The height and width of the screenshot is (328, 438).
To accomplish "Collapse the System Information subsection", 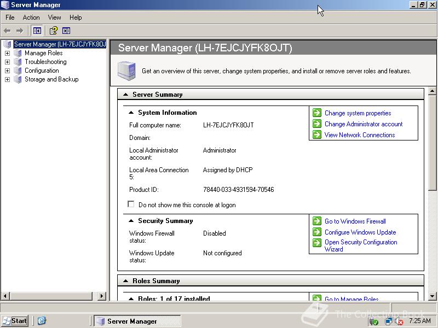I will tap(131, 113).
